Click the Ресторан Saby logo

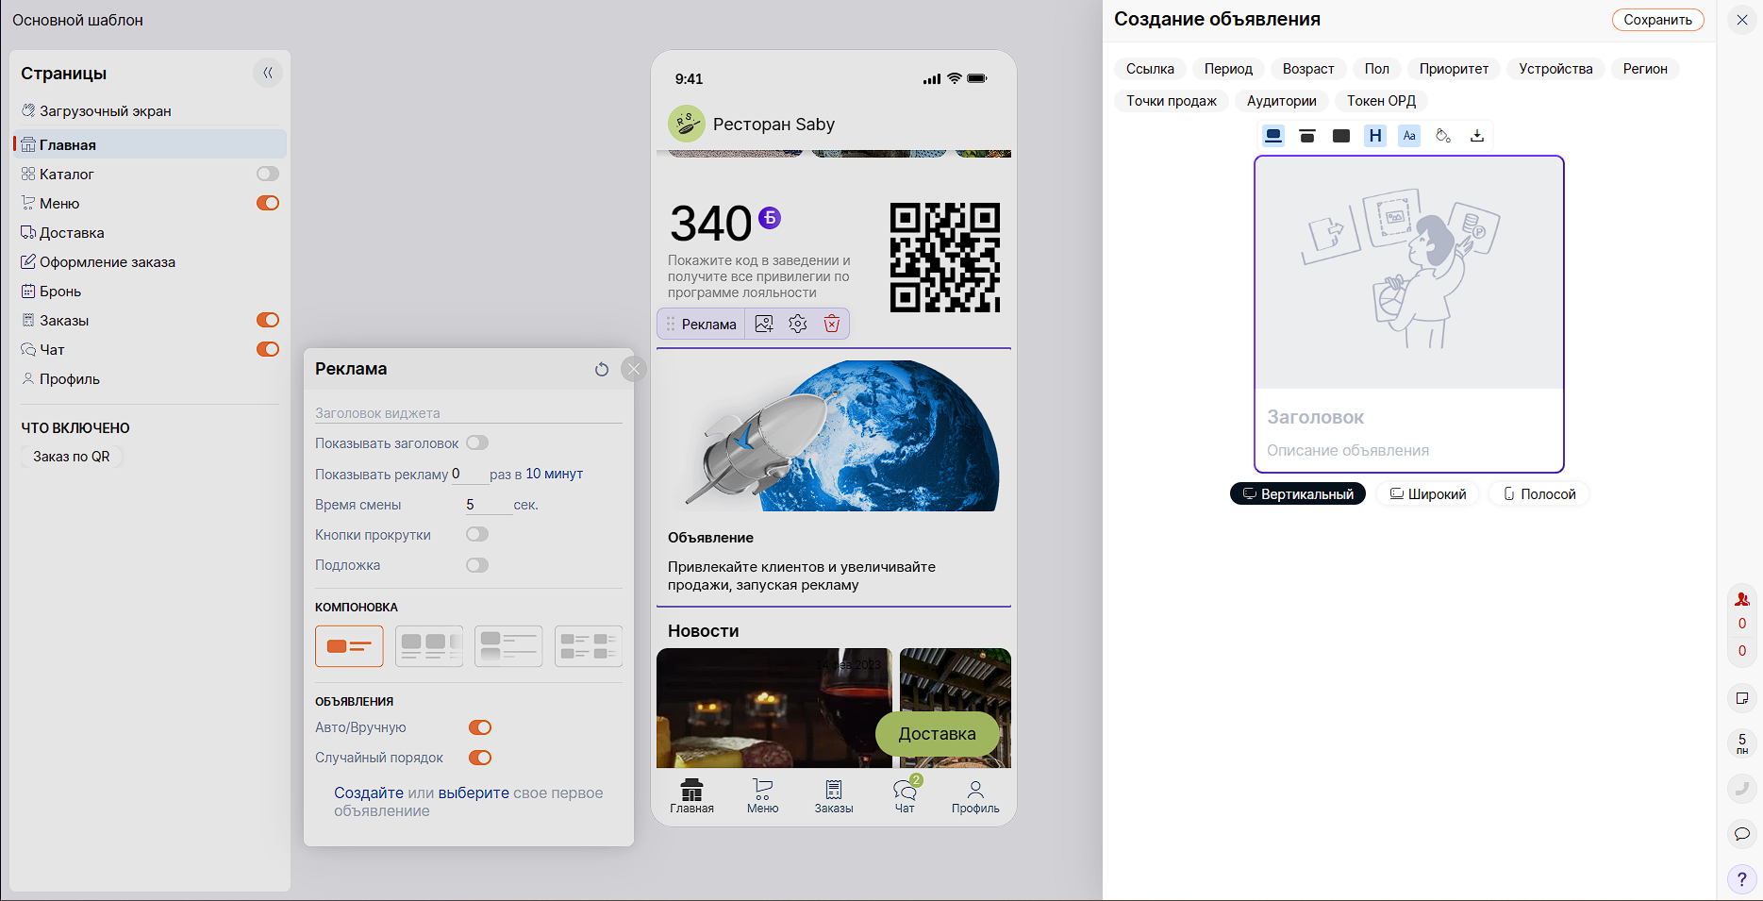pos(687,124)
